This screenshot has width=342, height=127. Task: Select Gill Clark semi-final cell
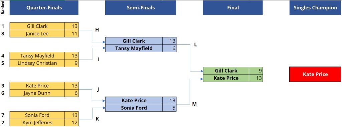coord(134,41)
